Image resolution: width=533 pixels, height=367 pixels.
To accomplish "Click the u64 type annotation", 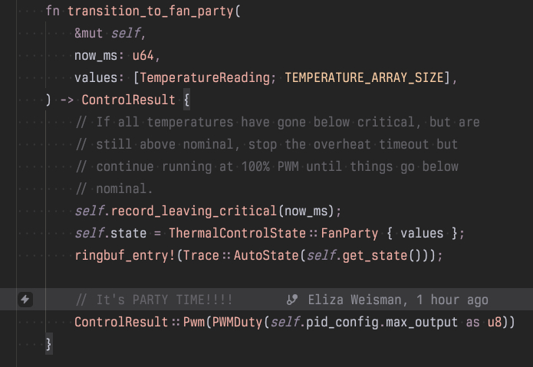I will point(143,55).
